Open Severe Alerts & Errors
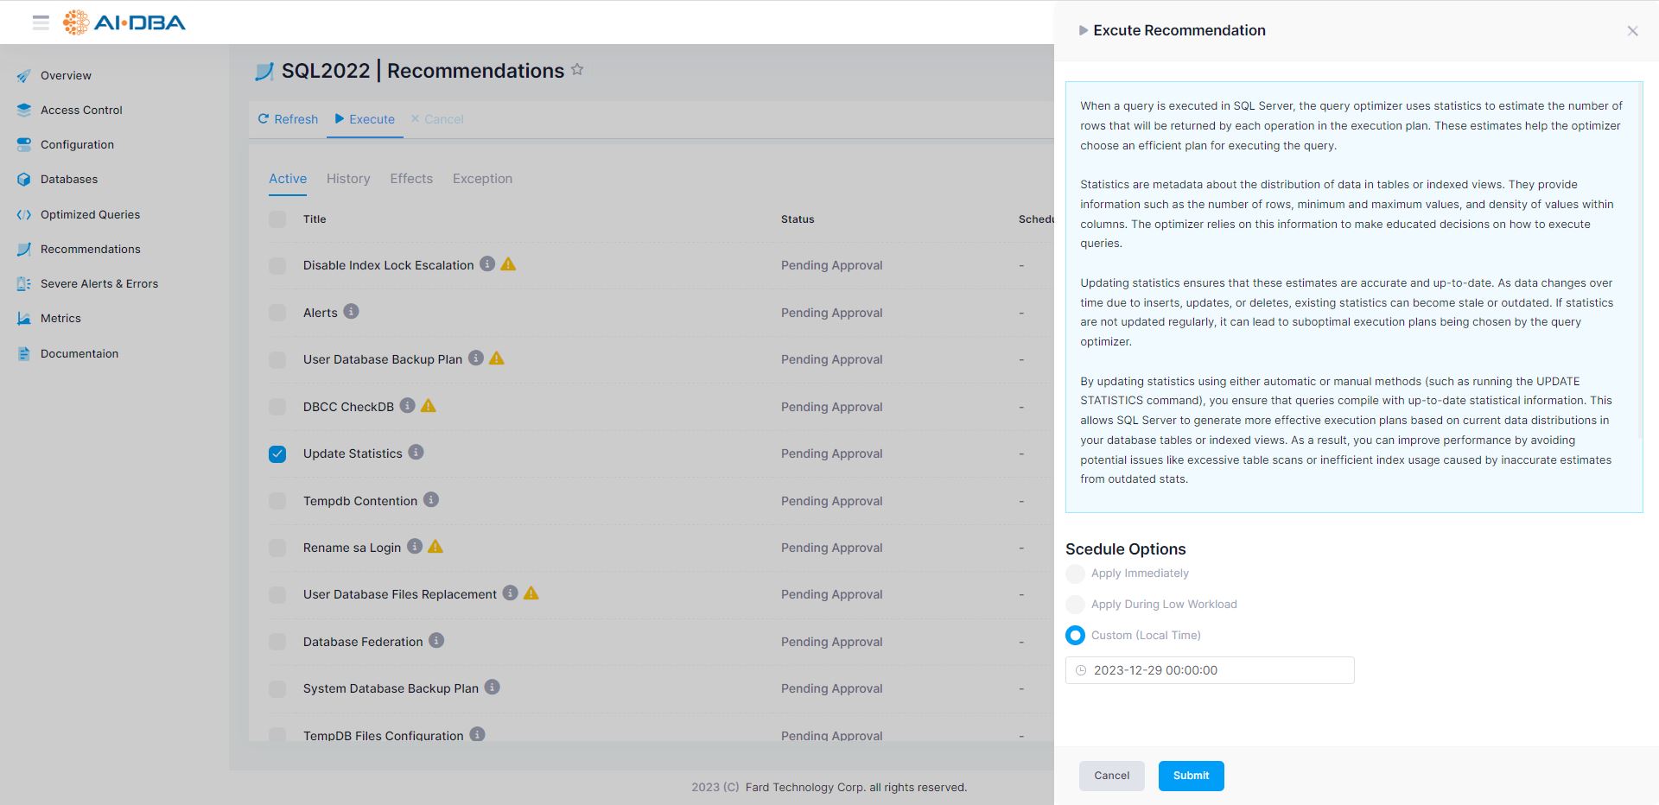Screen dimensions: 1659x805 pos(99,283)
